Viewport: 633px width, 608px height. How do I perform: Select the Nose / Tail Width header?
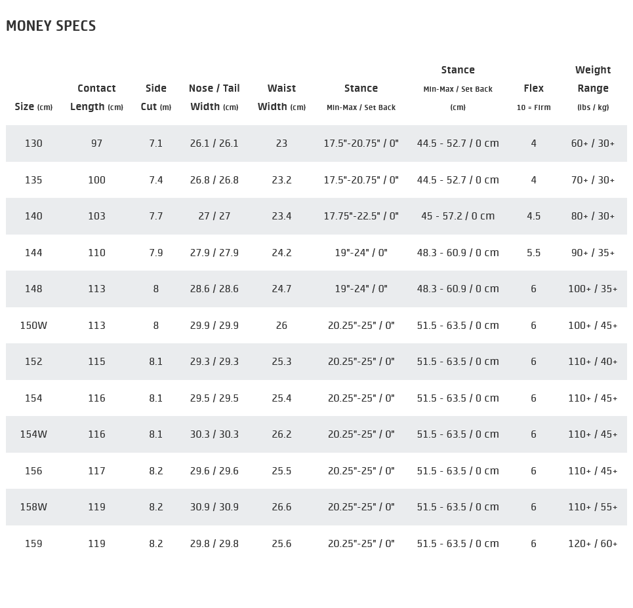[214, 97]
